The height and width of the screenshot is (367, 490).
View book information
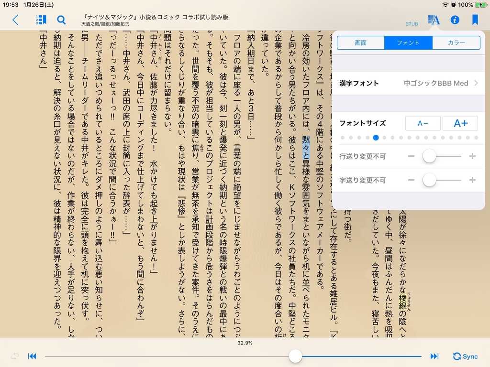pyautogui.click(x=455, y=20)
